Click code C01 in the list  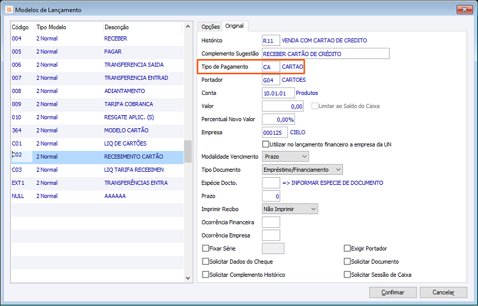pos(17,143)
